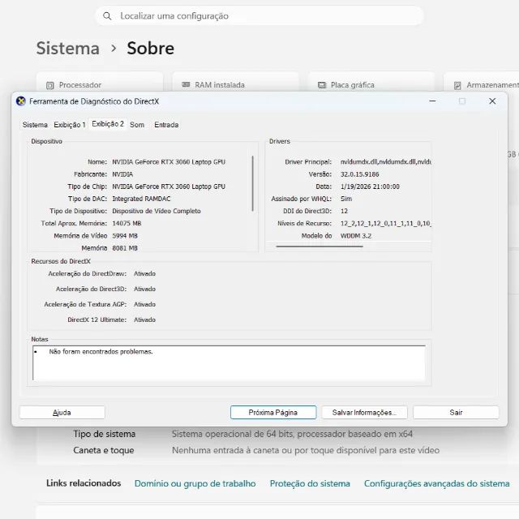Click the Dispositivo panel vertical scrollbar
Viewport: 519px width, 519px height.
point(252,183)
